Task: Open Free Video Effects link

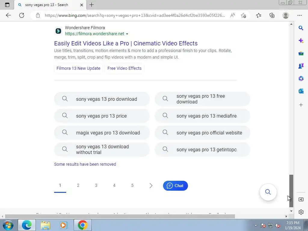Action: click(x=124, y=68)
